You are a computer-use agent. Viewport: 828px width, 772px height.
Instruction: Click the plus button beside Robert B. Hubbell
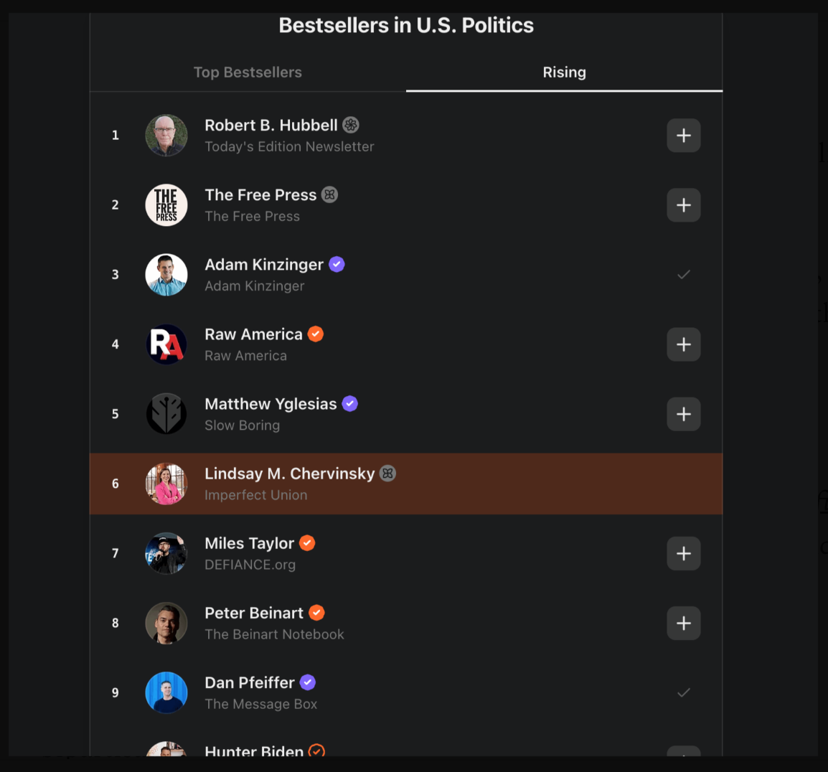(x=683, y=135)
